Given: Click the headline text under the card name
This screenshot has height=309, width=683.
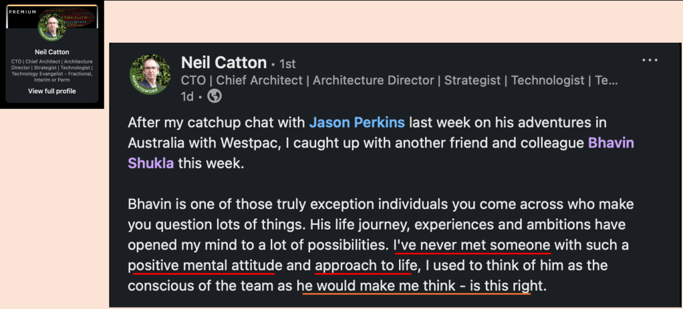Looking at the screenshot, I should pos(51,71).
